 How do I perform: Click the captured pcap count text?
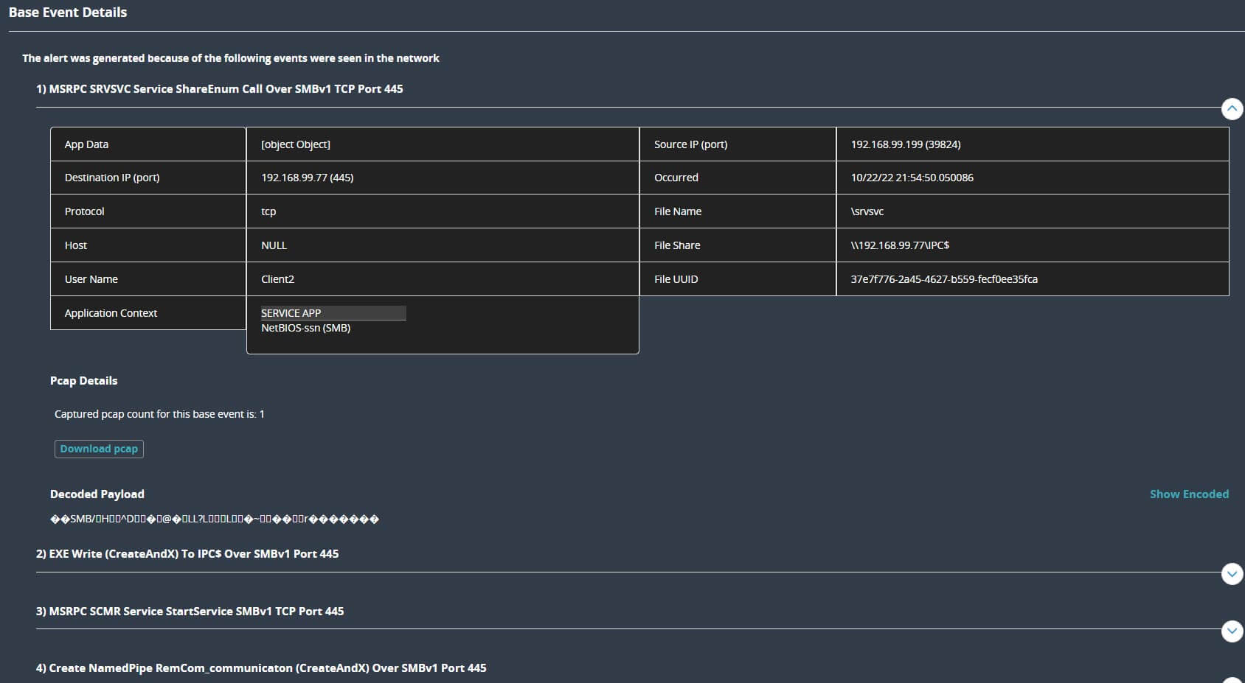[x=159, y=414]
